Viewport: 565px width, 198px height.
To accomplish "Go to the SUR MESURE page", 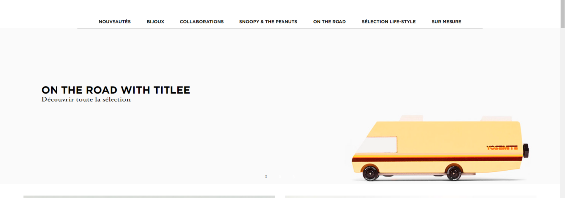I will click(x=447, y=22).
